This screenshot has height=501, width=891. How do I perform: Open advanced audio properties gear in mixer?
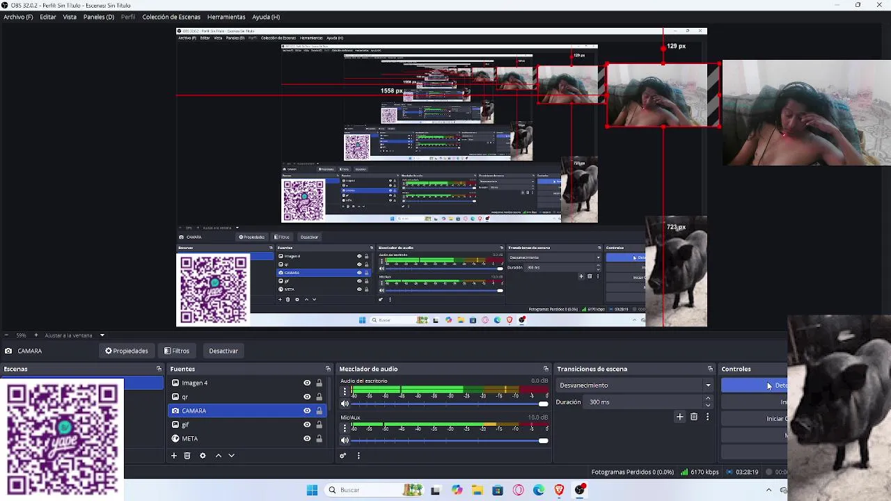pos(343,456)
